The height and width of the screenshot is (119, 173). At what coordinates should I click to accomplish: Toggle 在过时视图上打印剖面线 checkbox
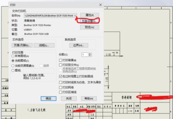pos(60,76)
